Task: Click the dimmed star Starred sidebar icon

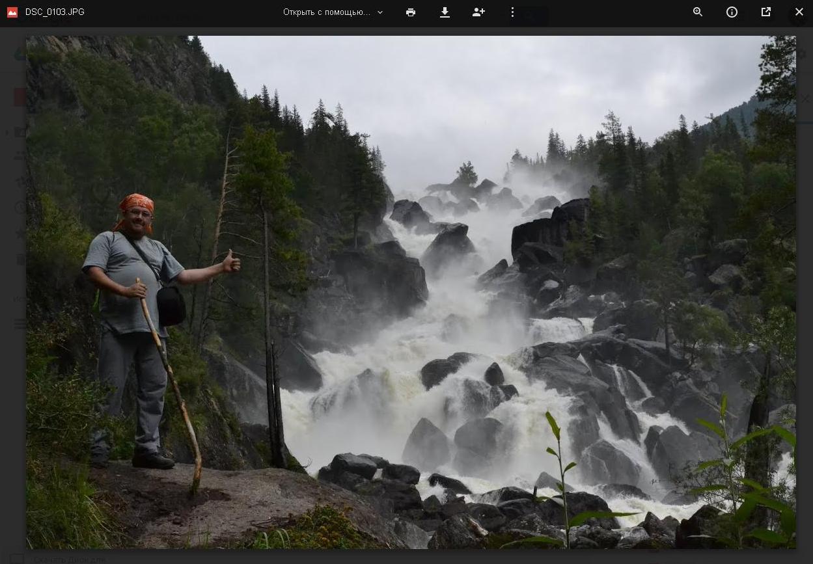Action: (20, 234)
